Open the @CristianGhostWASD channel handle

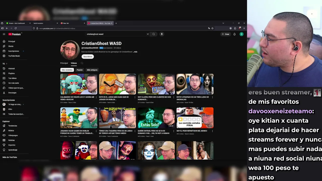click(90, 48)
